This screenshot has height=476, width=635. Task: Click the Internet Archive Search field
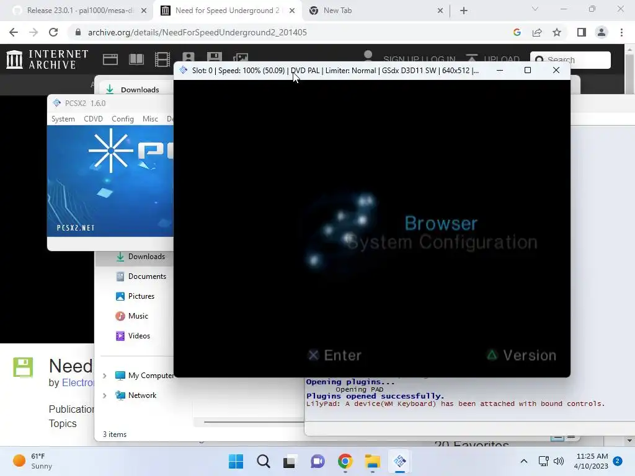[571, 60]
